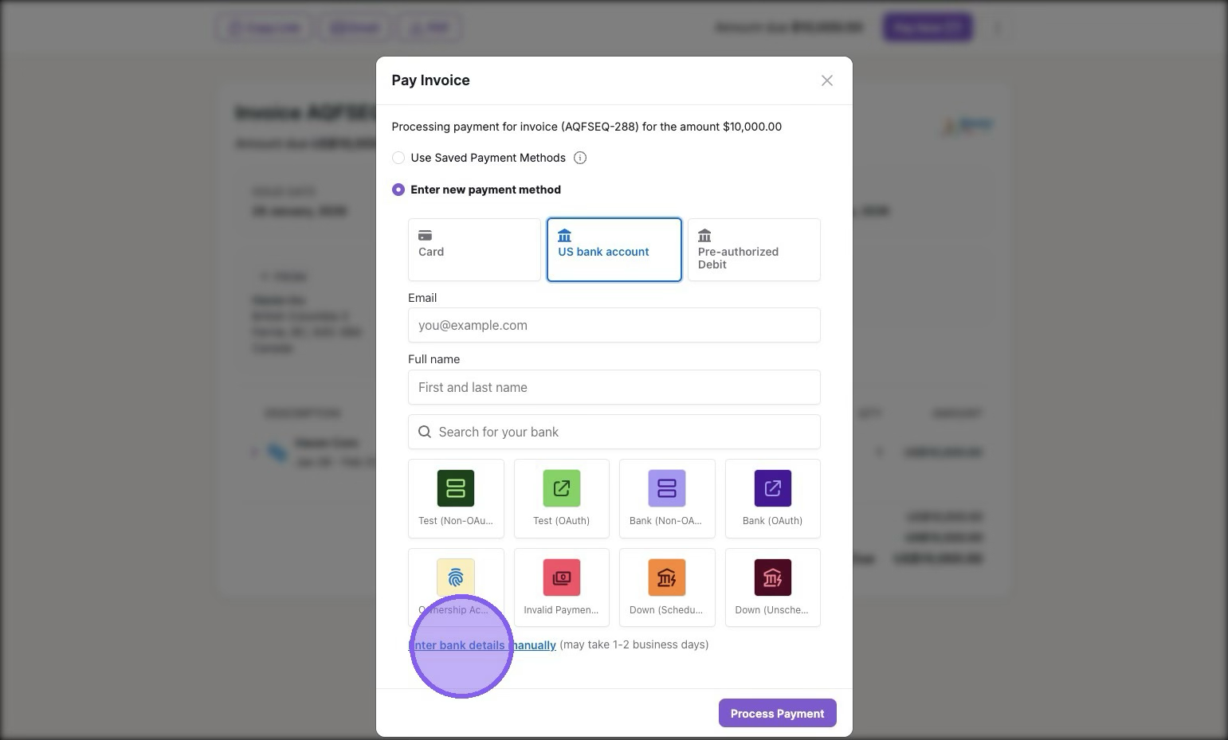The width and height of the screenshot is (1228, 740).
Task: Select the Test (Non-OAuth) bank icon
Action: [x=456, y=488]
